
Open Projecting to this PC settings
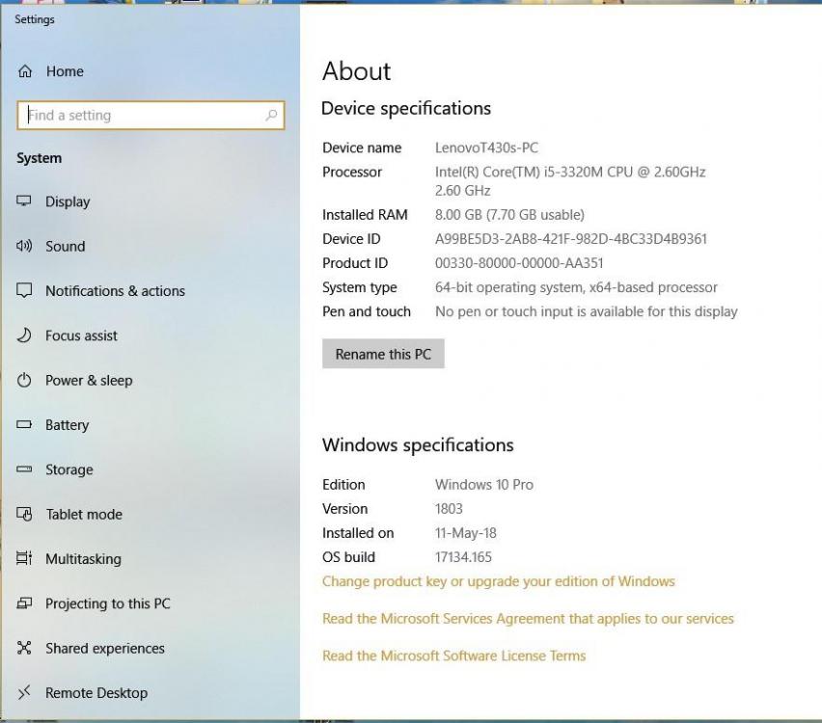click(x=107, y=603)
